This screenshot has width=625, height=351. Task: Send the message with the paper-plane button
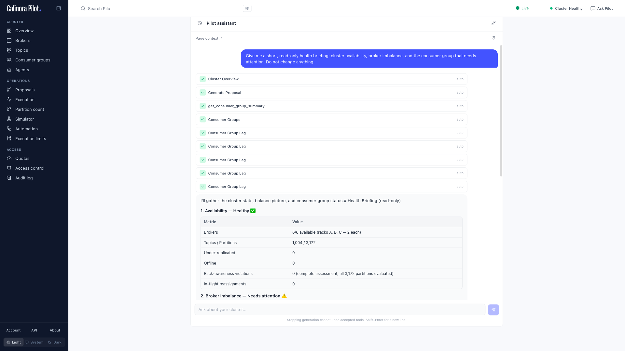493,310
